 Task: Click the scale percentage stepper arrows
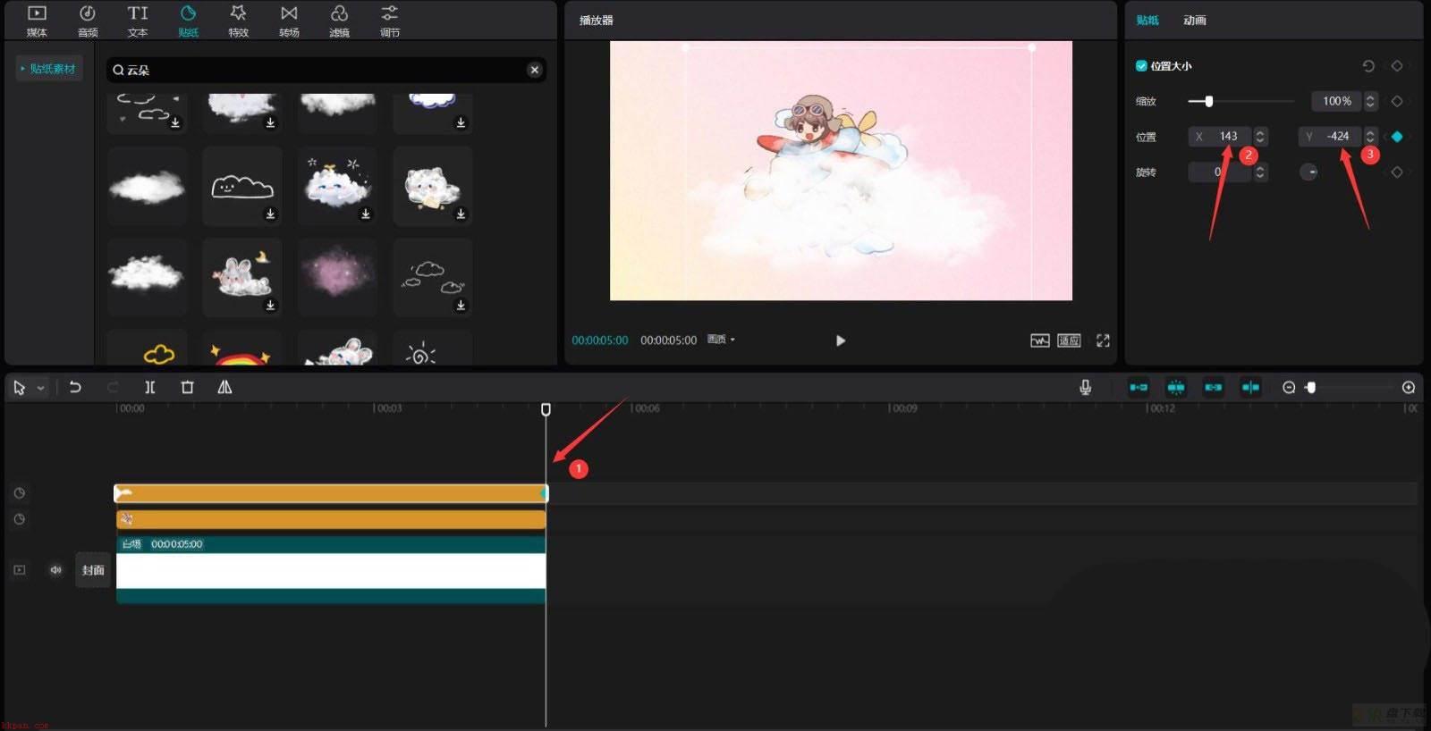pyautogui.click(x=1370, y=101)
